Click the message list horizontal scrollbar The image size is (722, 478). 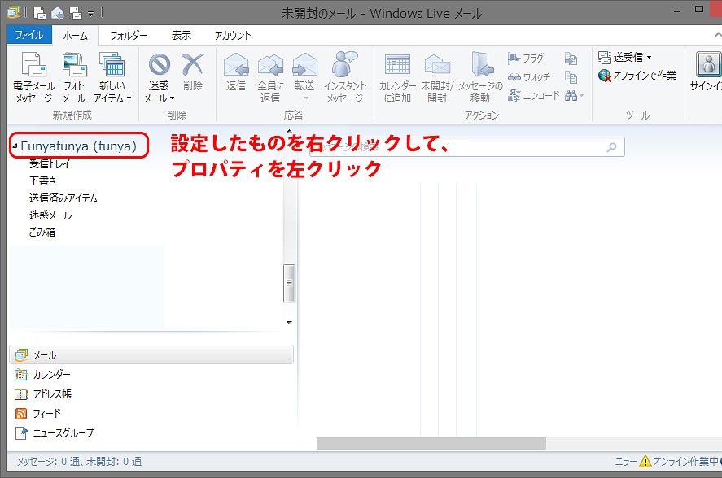pos(431,444)
